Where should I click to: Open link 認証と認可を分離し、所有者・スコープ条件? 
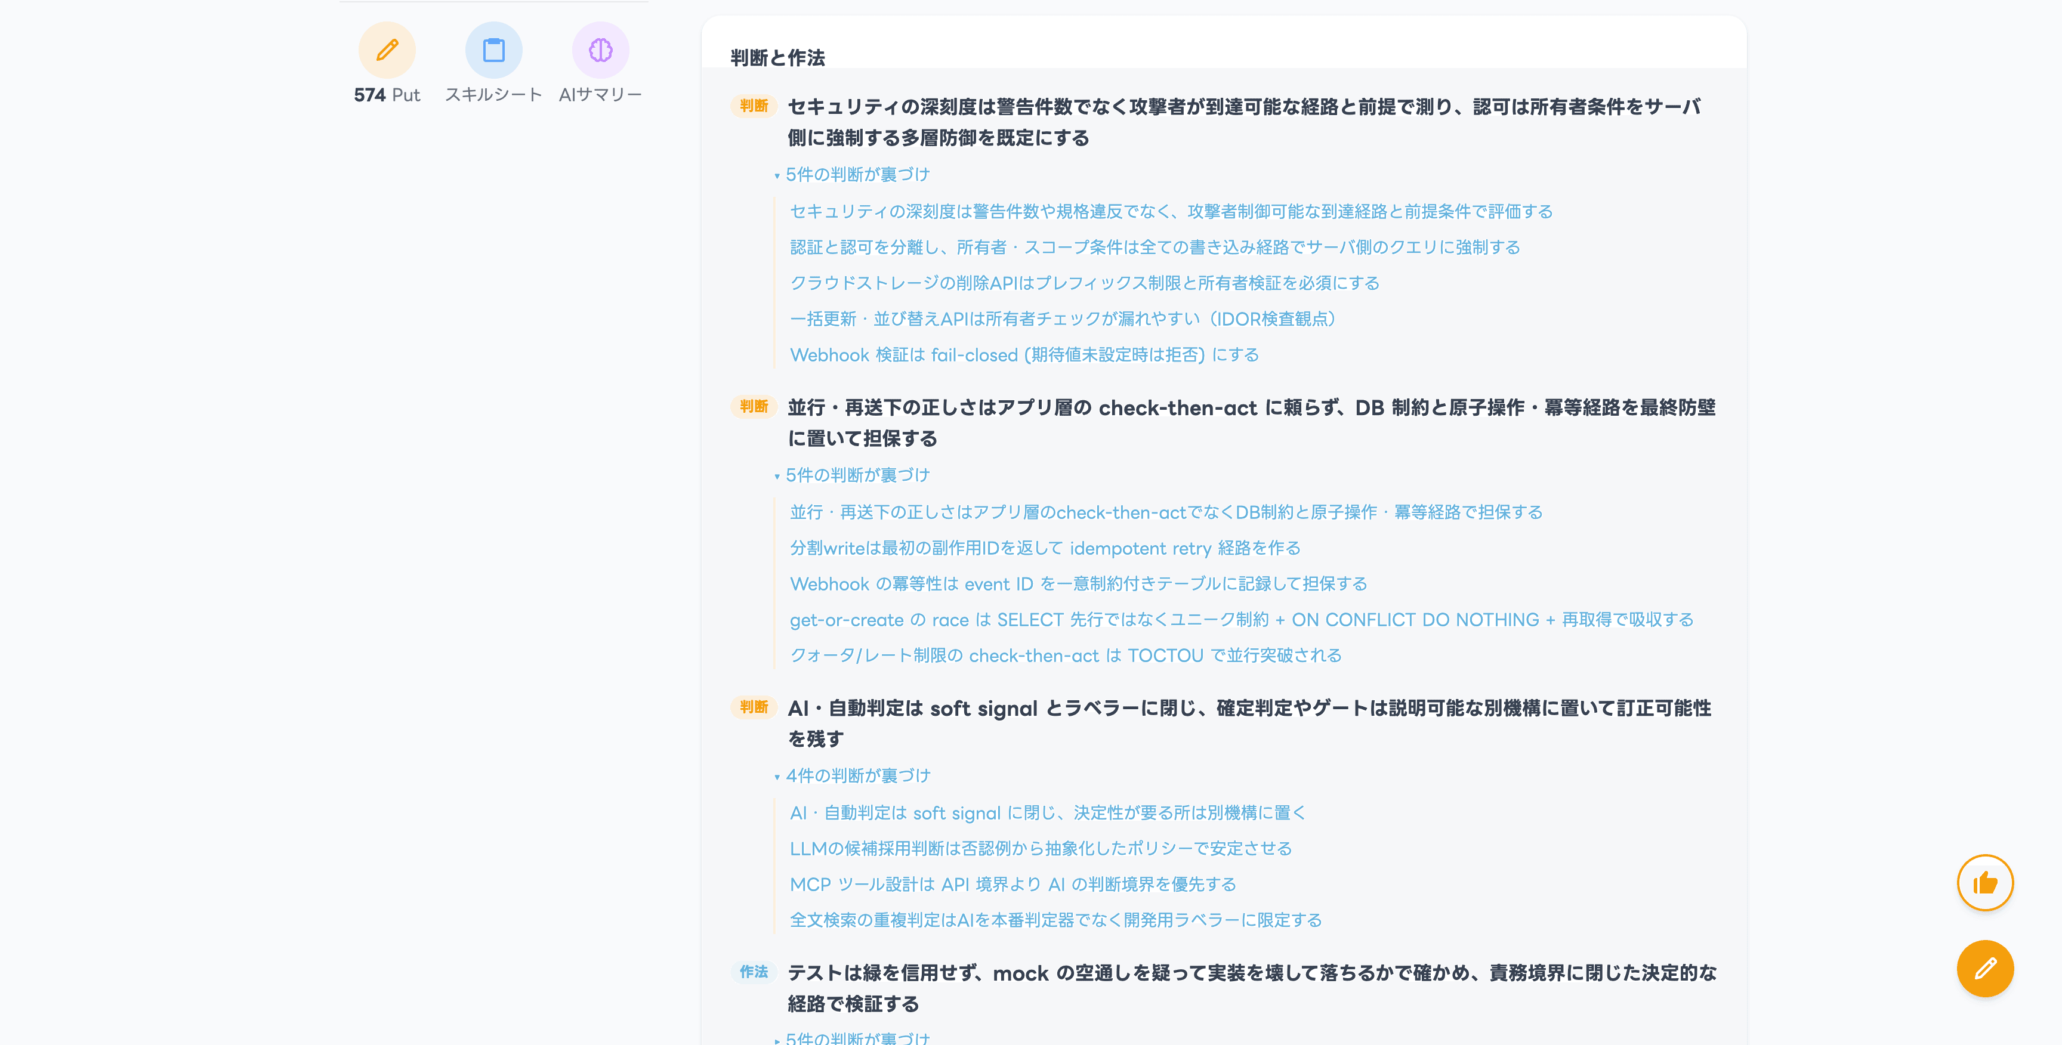1155,248
